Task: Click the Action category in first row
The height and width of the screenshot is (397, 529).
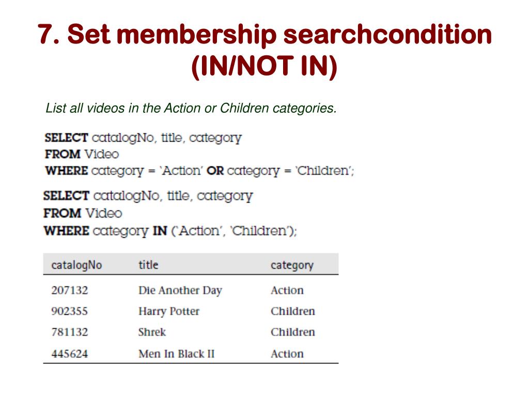Action: [x=287, y=291]
